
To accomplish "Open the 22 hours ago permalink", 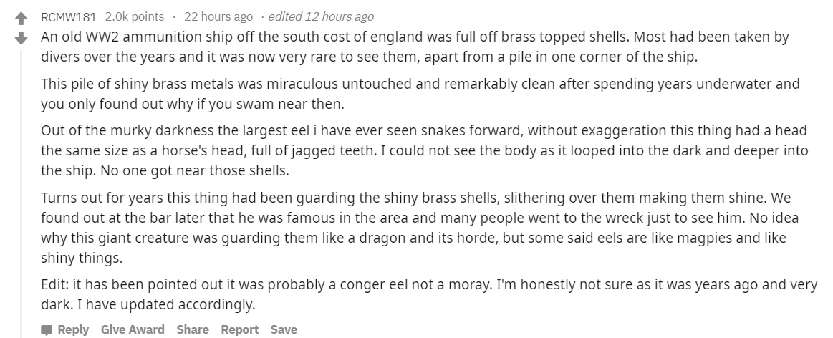I will (218, 17).
